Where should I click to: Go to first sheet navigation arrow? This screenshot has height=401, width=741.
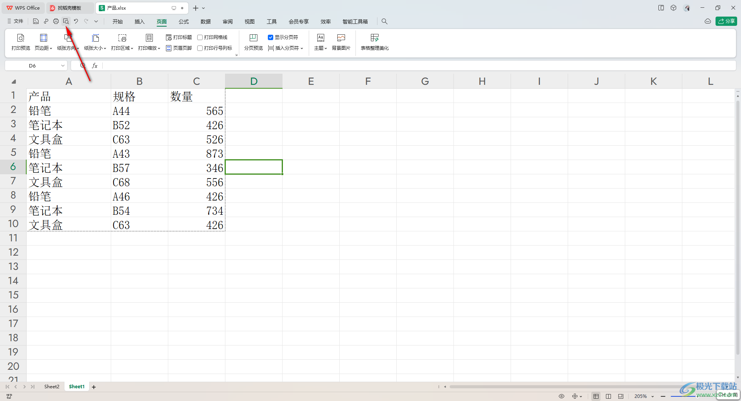tap(7, 387)
